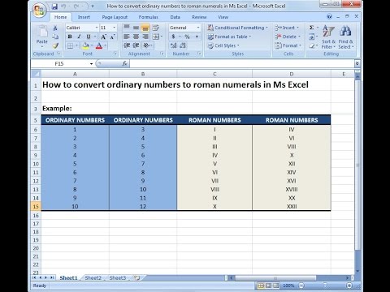Open the Name Box dropdown arrow
The height and width of the screenshot is (292, 390).
[91, 64]
